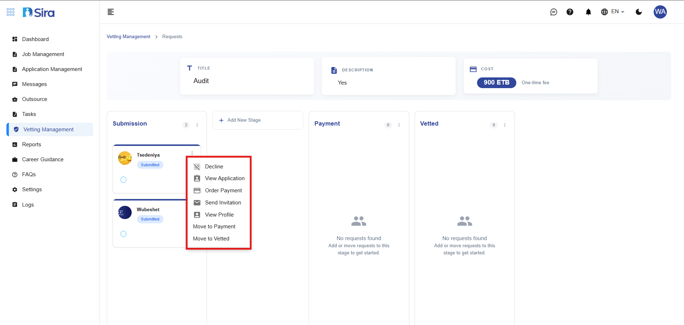The height and width of the screenshot is (325, 684).
Task: Click the Sira logo
Action: click(x=39, y=12)
